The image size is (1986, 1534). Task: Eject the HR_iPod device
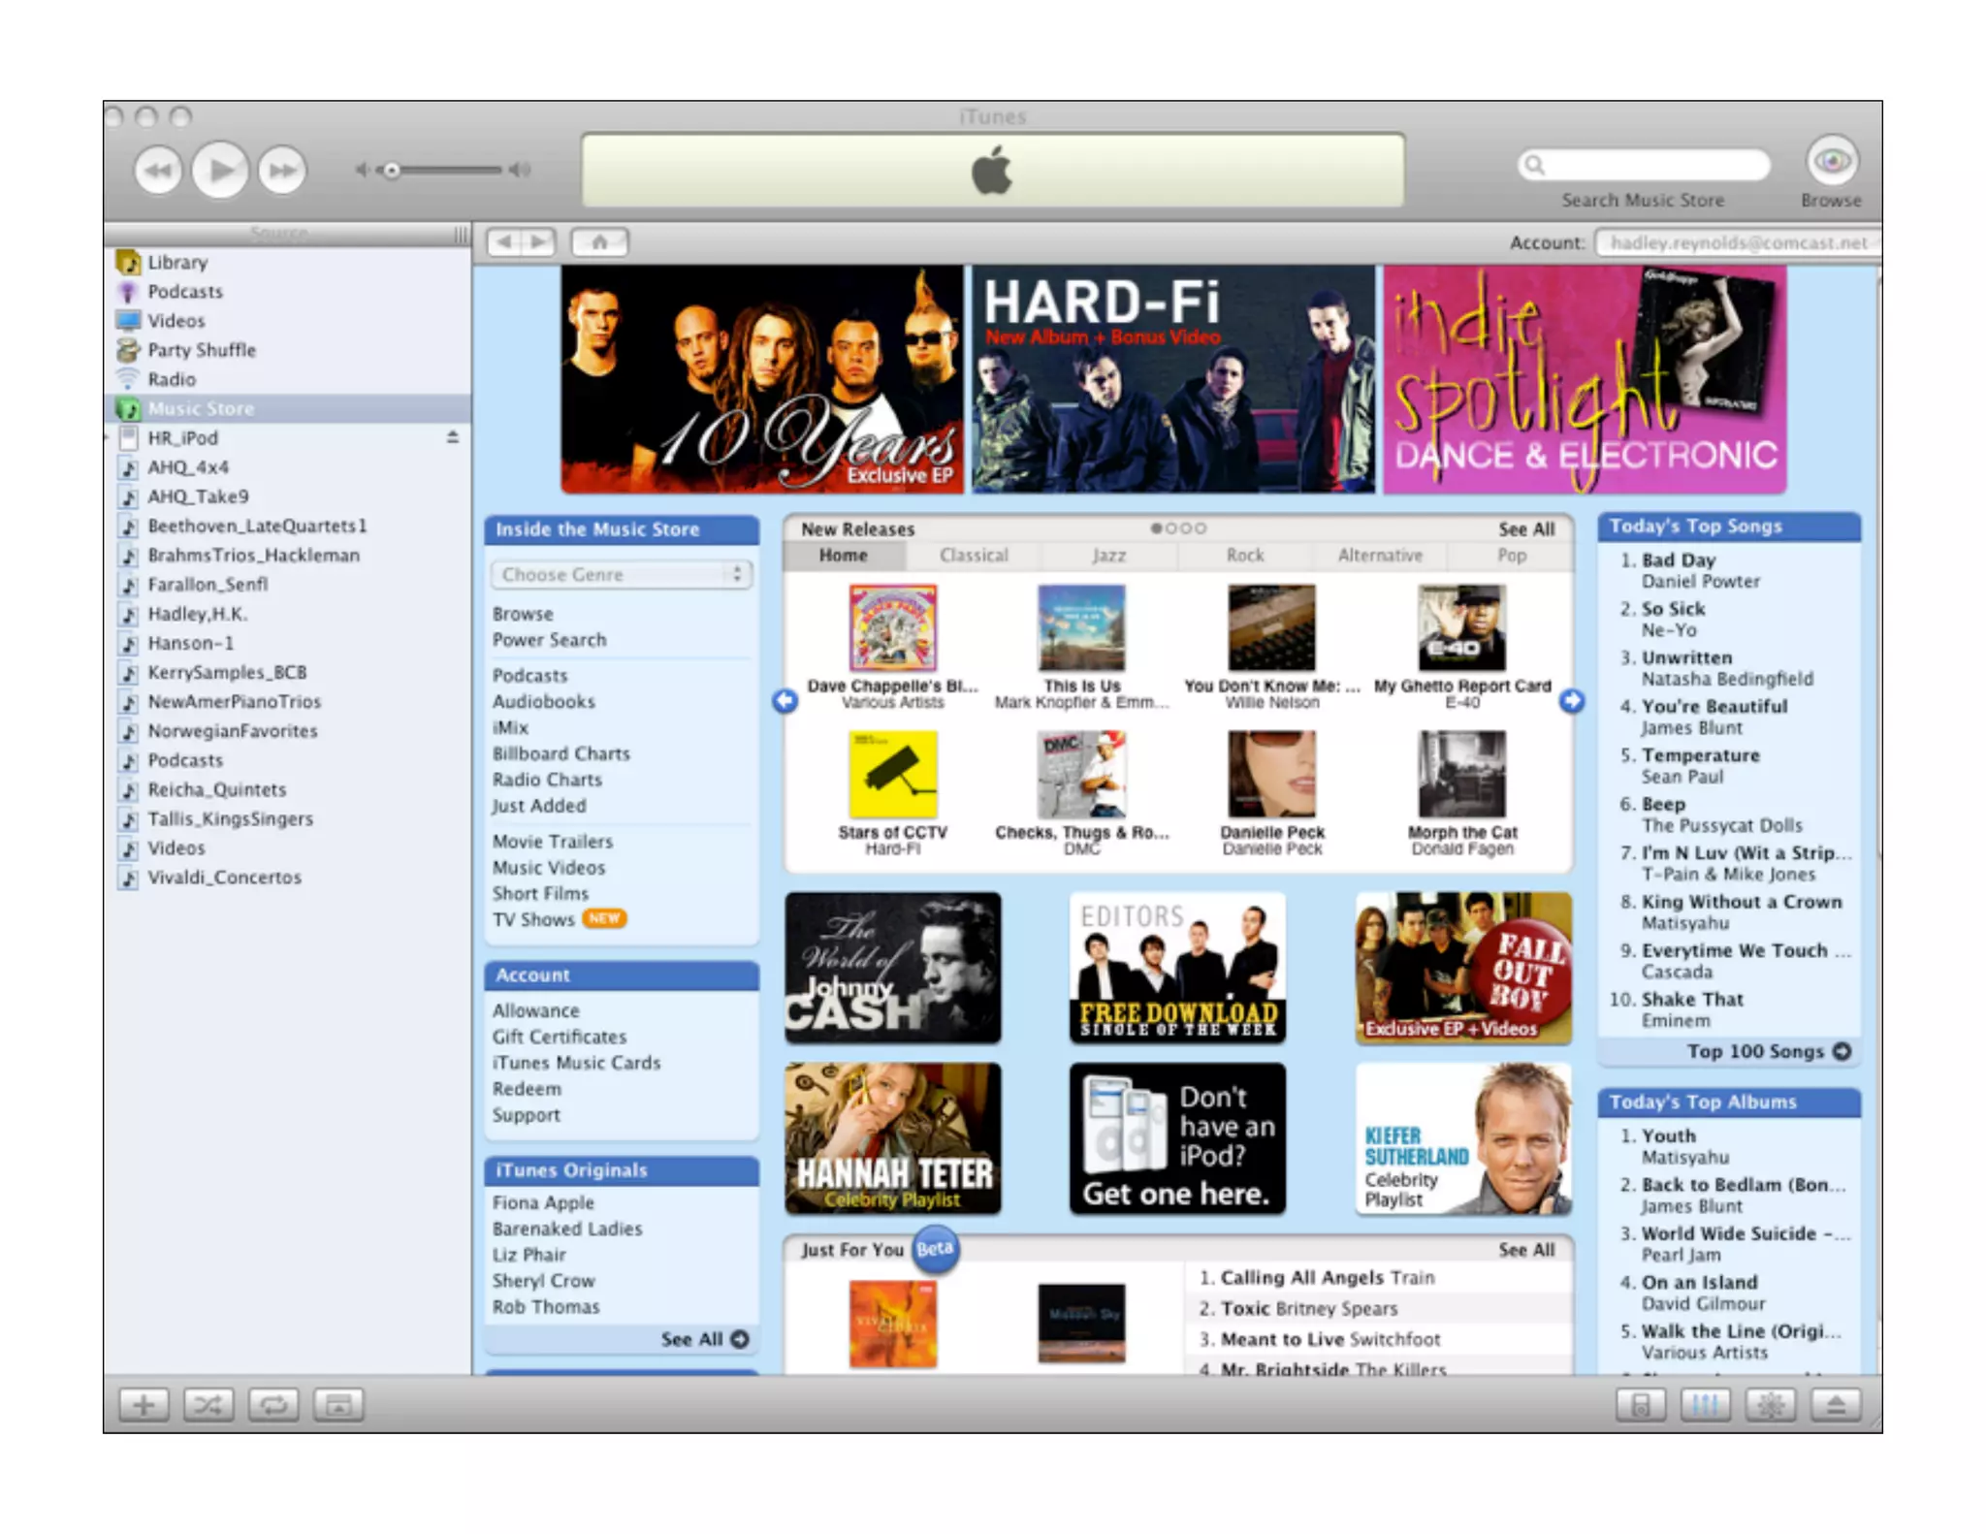452,437
